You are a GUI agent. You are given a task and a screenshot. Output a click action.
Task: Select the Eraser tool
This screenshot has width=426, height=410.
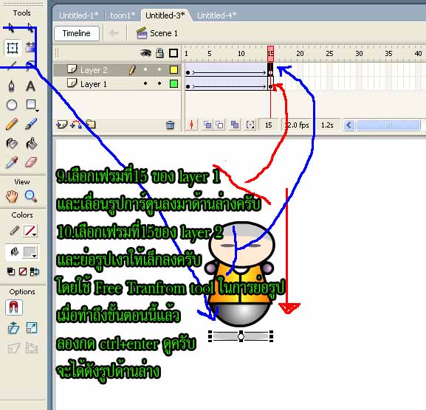click(31, 162)
